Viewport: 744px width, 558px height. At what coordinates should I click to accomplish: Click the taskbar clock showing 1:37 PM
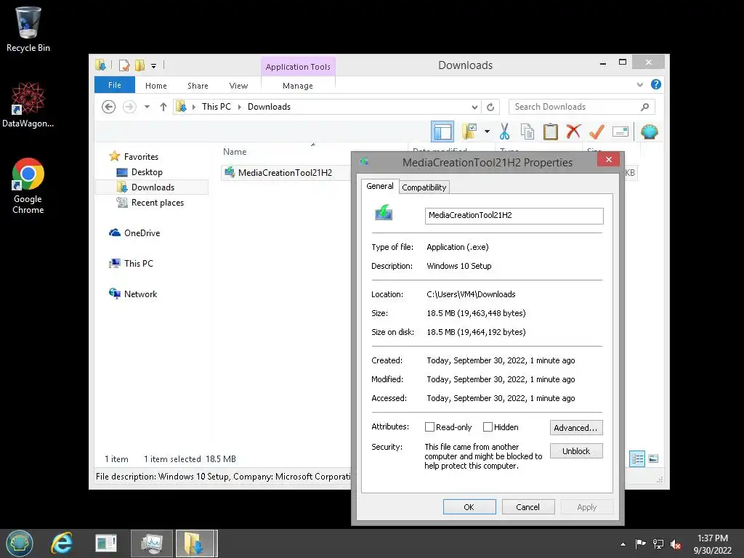(712, 544)
